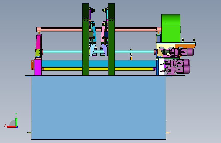Select the salmon pink horizontal roller
221x143 pixels.
[x=99, y=29]
